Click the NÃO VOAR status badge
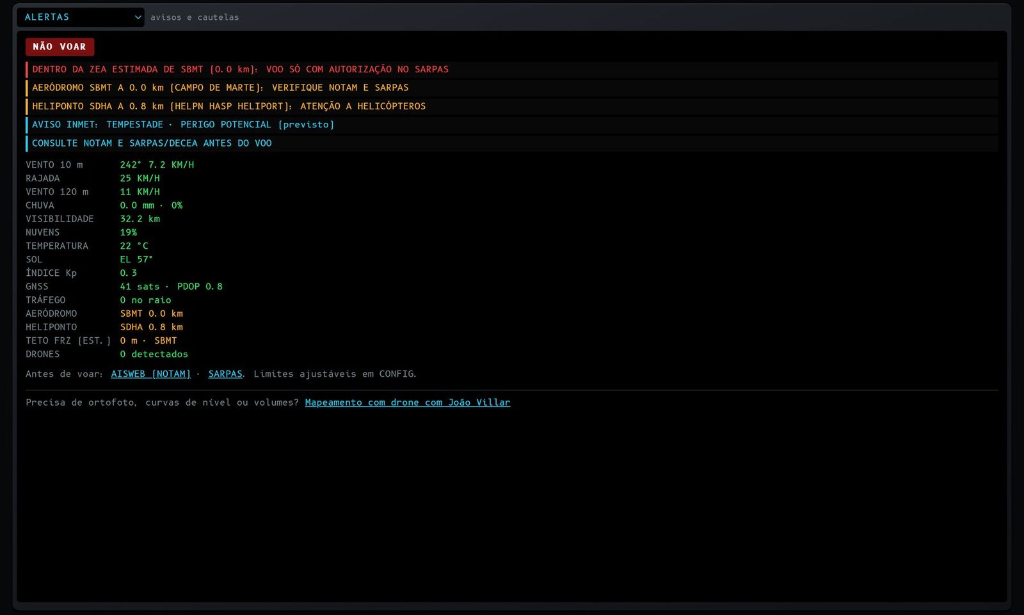Screen dimensions: 1024x615 point(60,47)
